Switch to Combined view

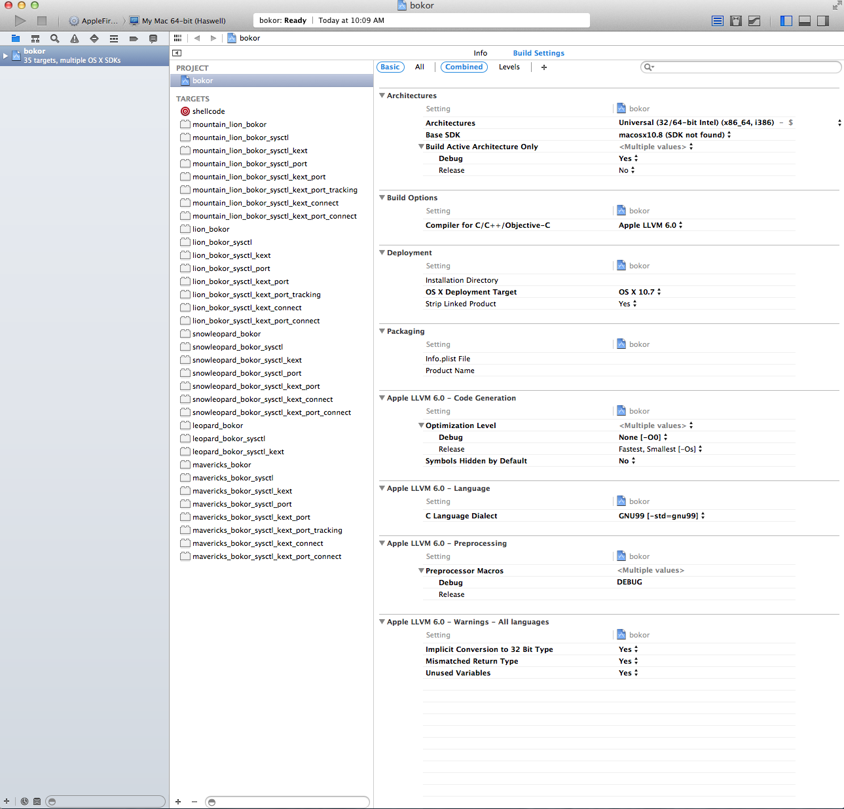pos(464,67)
